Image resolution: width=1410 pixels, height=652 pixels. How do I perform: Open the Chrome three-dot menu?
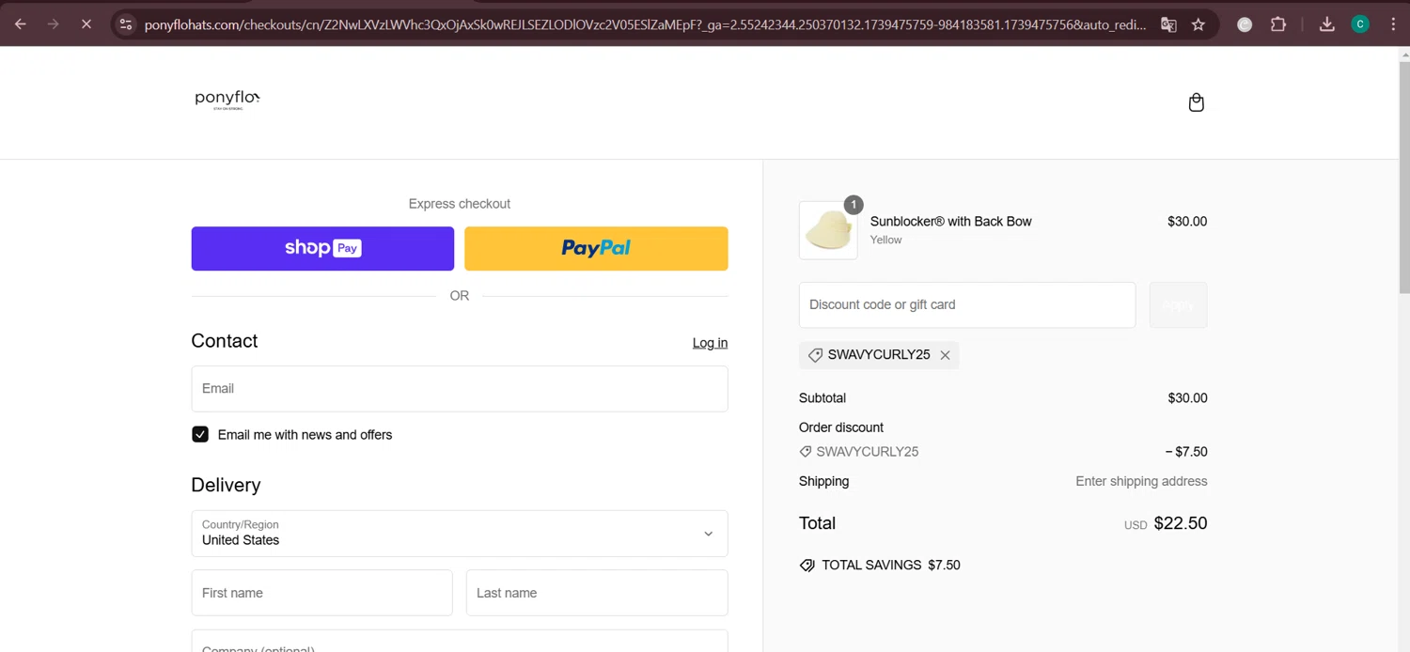(x=1393, y=24)
